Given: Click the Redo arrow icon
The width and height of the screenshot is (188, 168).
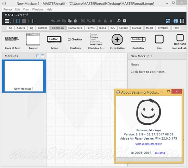Looking at the screenshot, I should (58, 21).
